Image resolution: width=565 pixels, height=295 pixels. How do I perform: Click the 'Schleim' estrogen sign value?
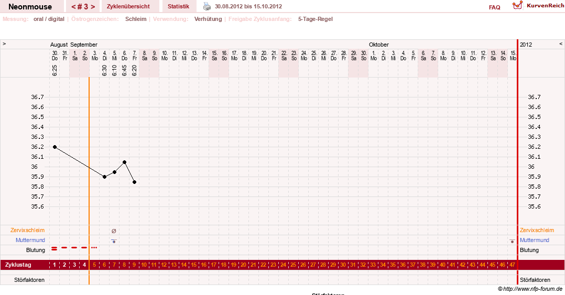[x=136, y=19]
